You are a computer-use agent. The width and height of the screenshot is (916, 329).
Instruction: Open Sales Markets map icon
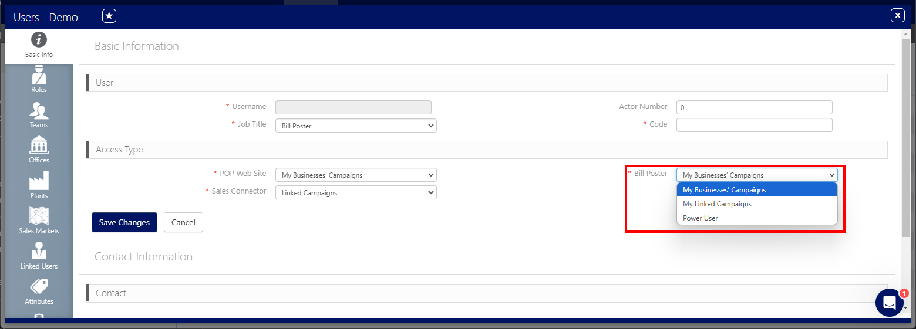click(x=39, y=216)
